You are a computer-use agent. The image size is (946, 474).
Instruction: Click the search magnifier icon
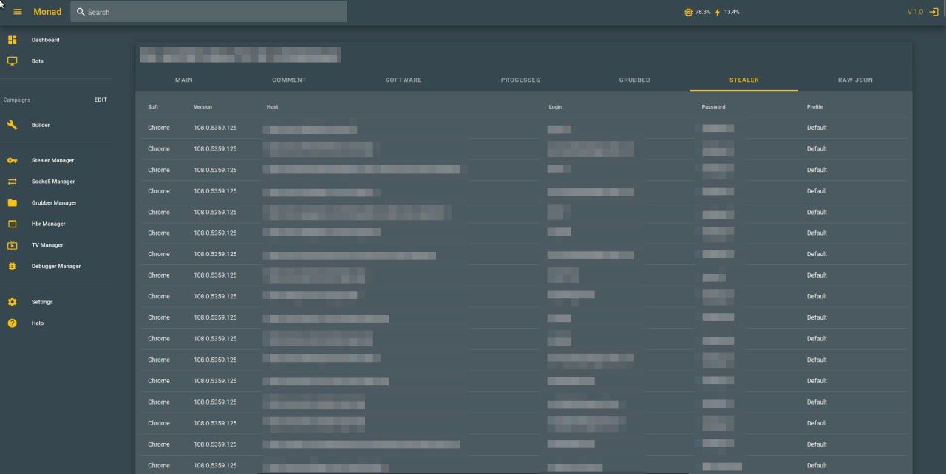click(x=81, y=12)
